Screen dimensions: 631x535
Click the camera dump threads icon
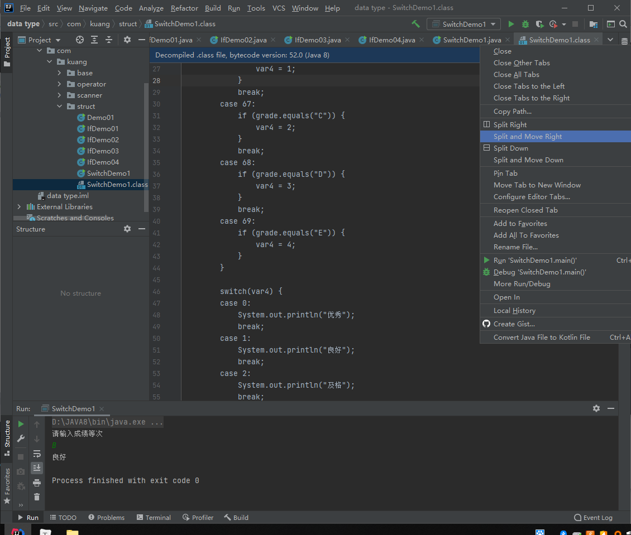[x=21, y=471]
